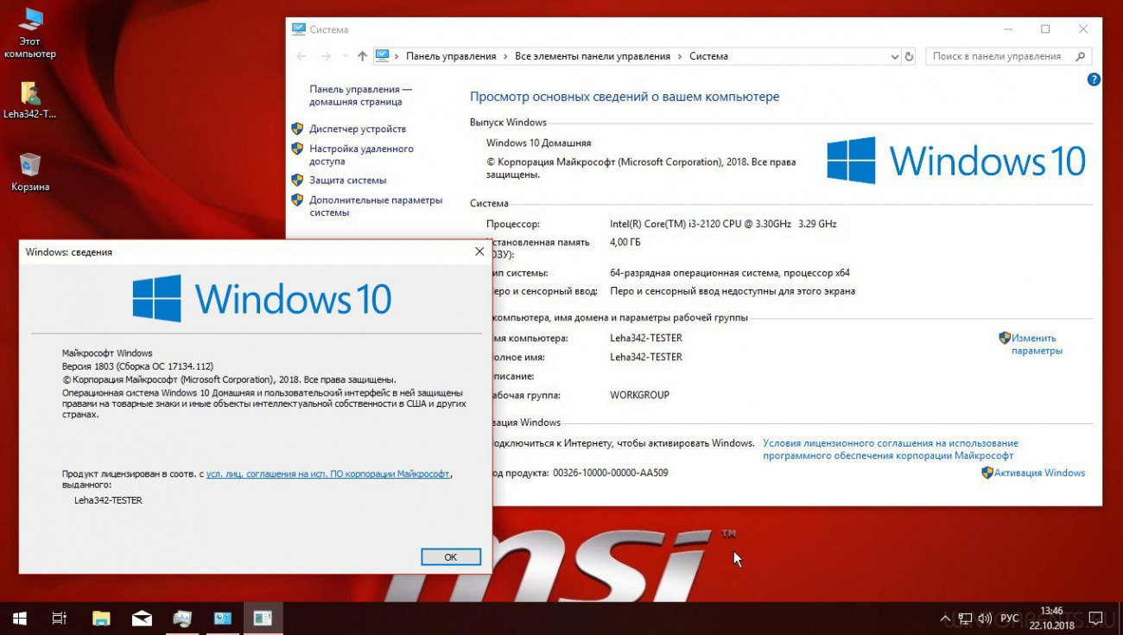Click shield icon beside Диспетчер устройств

click(x=297, y=129)
